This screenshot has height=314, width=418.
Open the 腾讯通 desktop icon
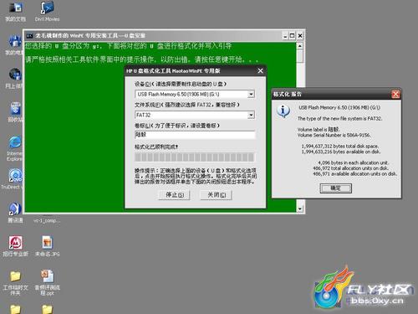coord(15,213)
